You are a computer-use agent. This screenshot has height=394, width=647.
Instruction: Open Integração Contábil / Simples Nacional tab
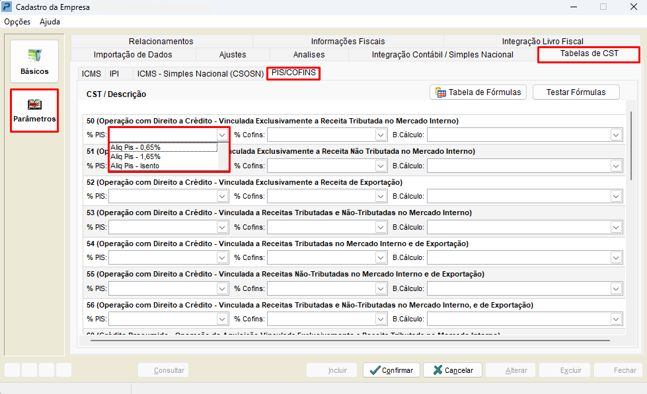(442, 54)
